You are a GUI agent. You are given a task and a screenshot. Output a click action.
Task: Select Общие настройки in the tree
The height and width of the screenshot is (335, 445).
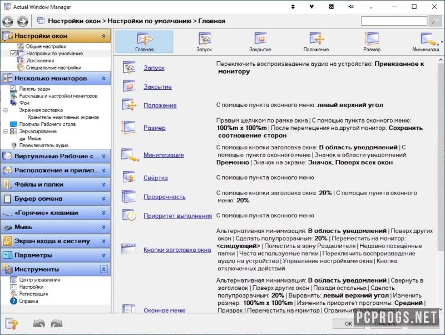tap(46, 46)
